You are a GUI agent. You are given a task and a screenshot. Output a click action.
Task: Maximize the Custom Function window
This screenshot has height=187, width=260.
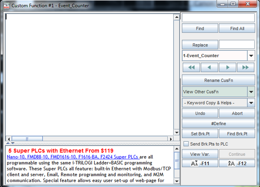point(233,4)
